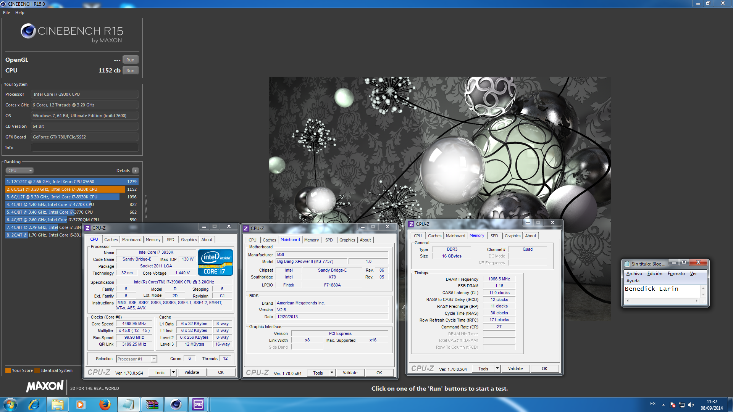This screenshot has width=733, height=412.
Task: Click the taskbar clock showing 11:37
Action: pos(711,405)
